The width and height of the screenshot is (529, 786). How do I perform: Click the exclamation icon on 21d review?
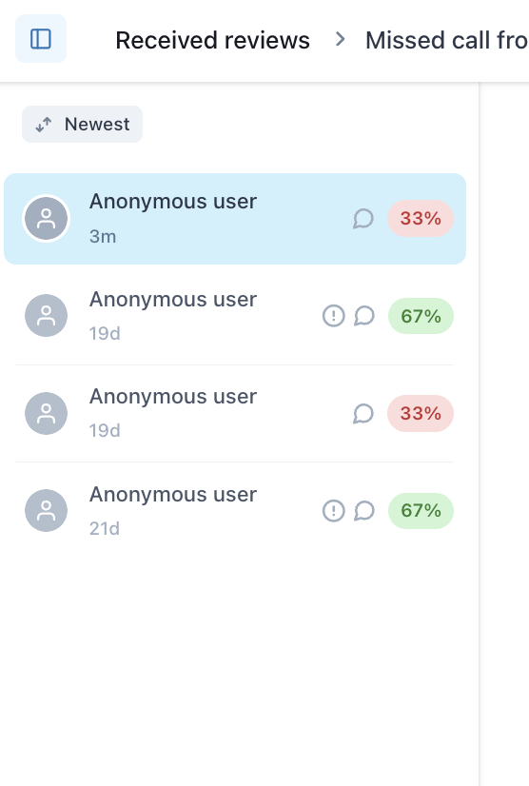(x=333, y=511)
